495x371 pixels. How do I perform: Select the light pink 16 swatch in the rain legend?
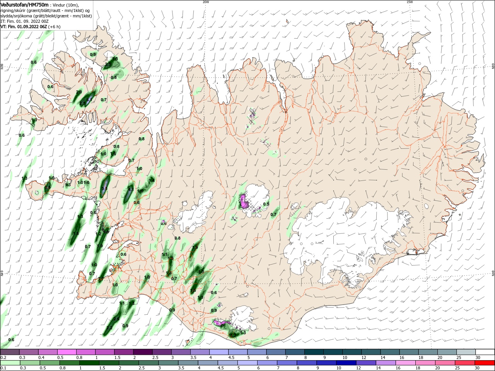[406, 363]
